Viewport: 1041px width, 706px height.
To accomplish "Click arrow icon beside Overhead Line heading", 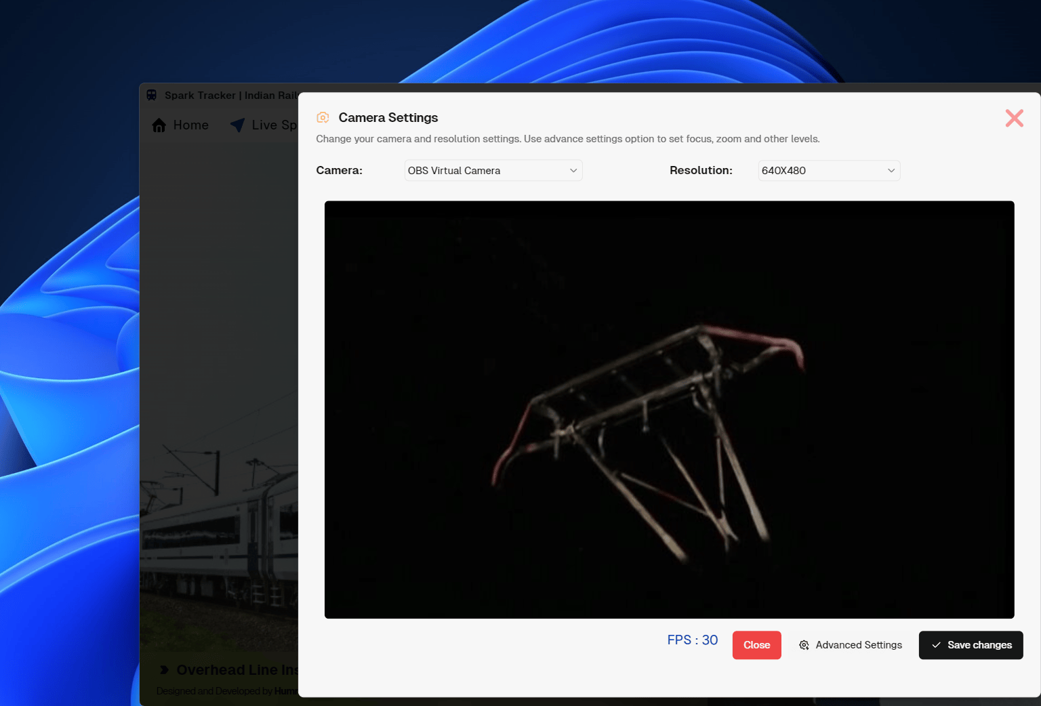I will 164,670.
